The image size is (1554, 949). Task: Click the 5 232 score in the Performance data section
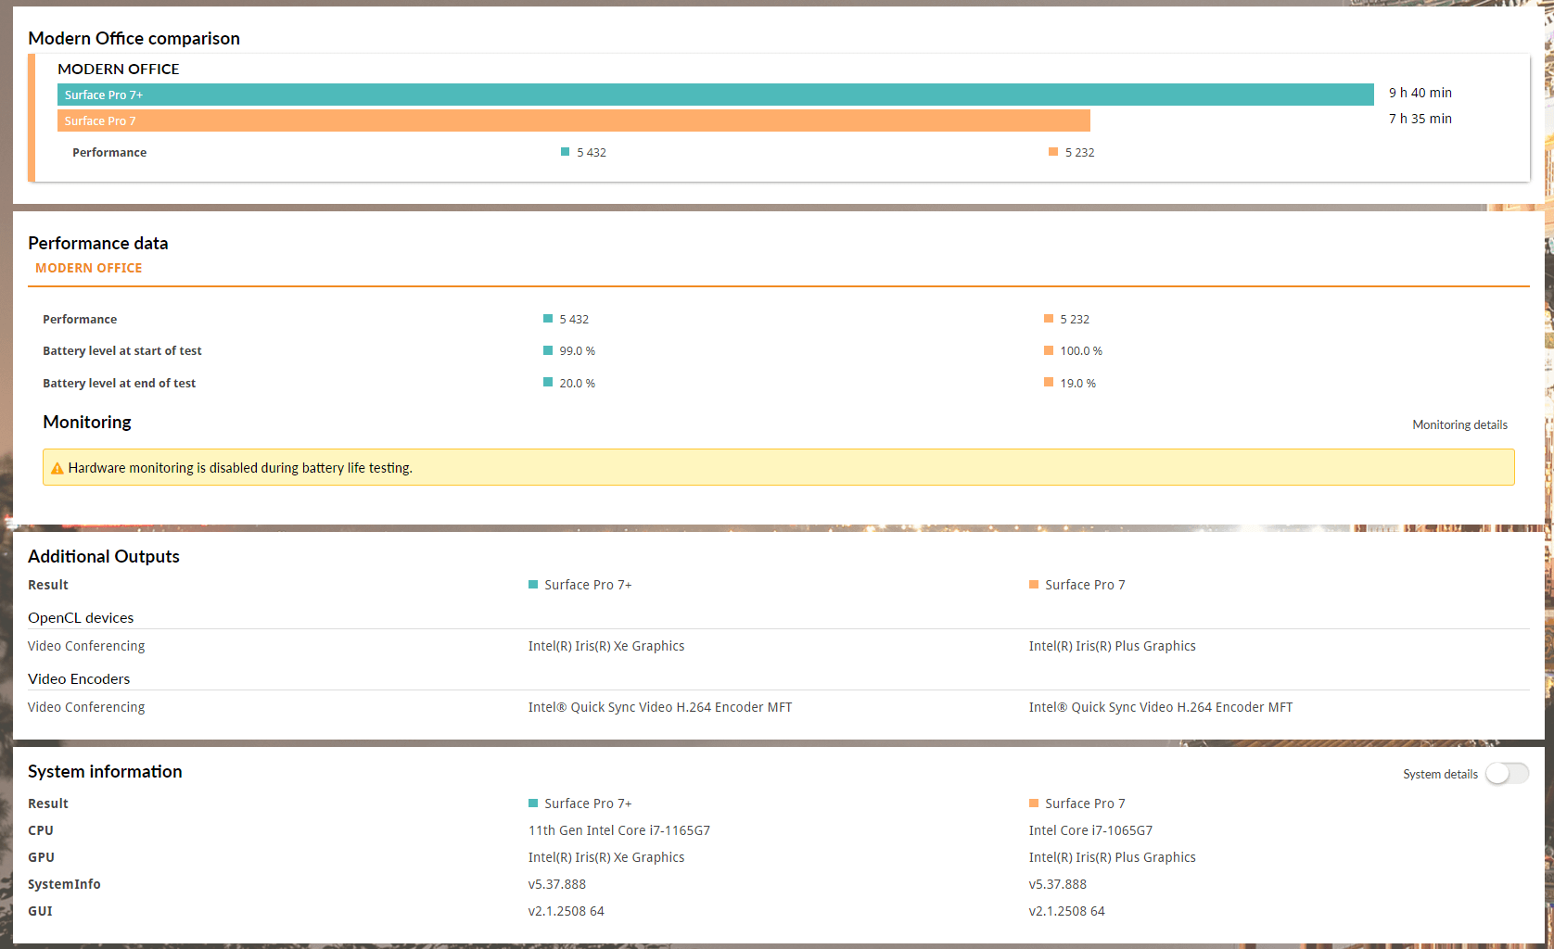[x=1075, y=319]
